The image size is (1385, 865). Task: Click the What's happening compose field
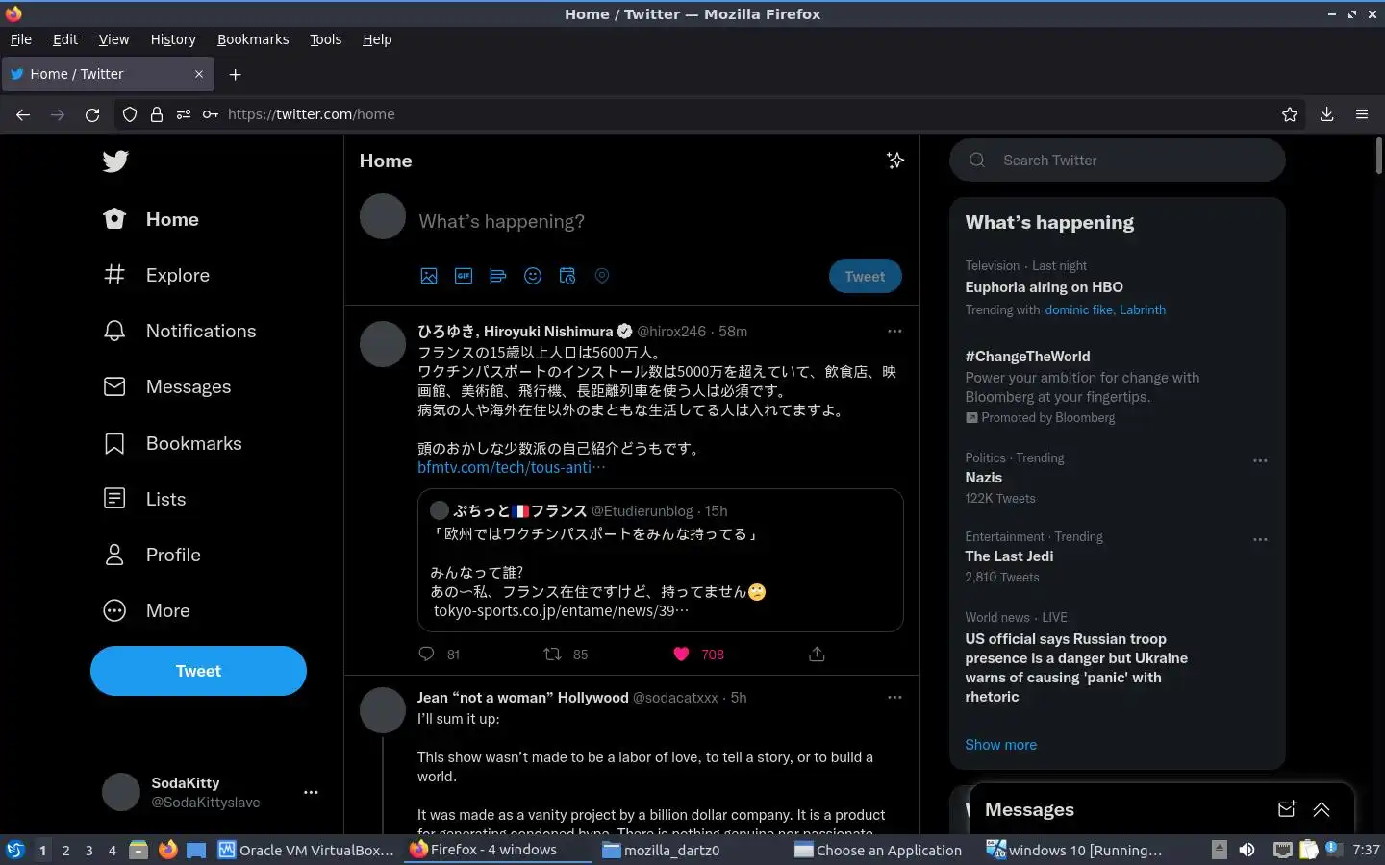[x=659, y=221]
